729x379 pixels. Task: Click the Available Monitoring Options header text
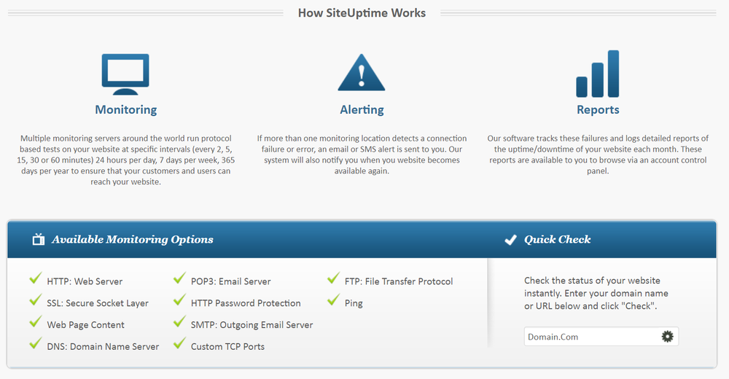[x=133, y=240]
